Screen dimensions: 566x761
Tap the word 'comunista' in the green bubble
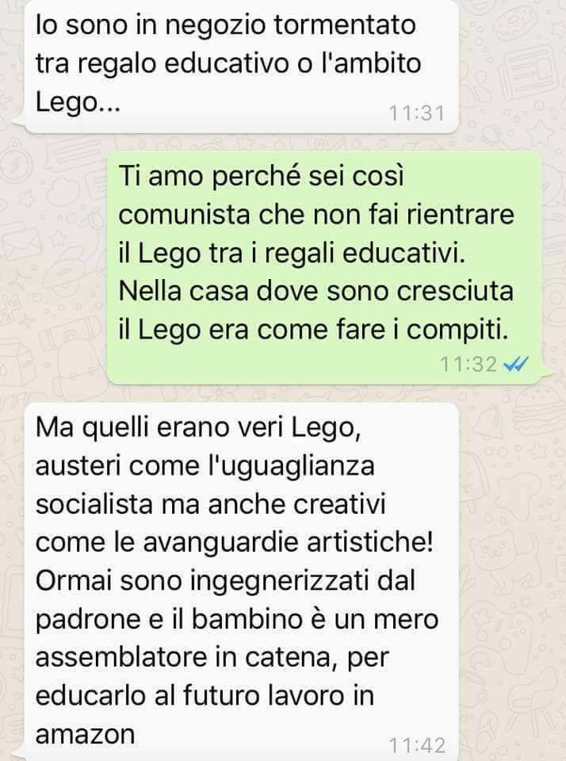[184, 214]
